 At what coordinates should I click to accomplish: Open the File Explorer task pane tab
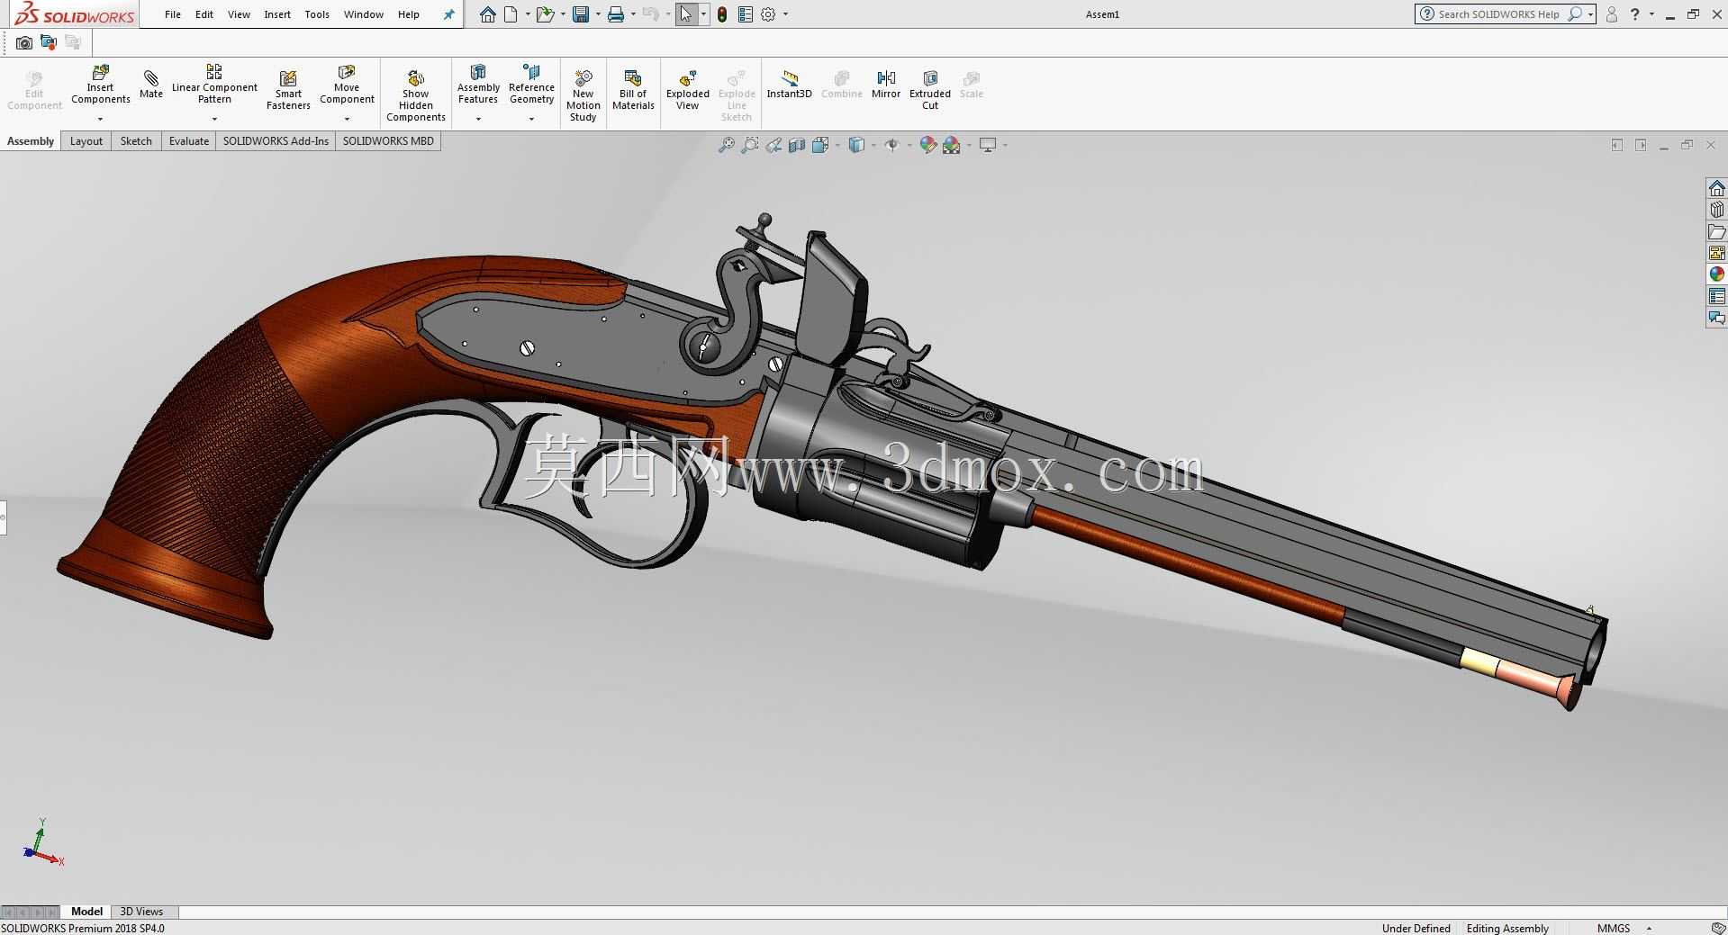tap(1716, 231)
